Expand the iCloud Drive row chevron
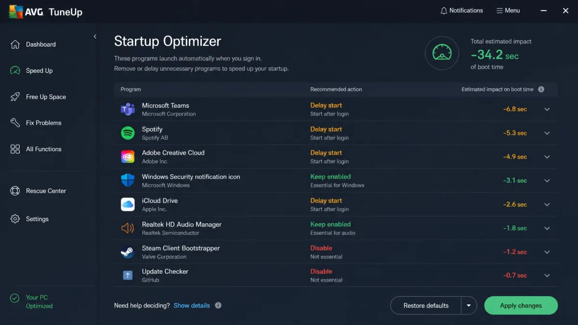 point(547,205)
